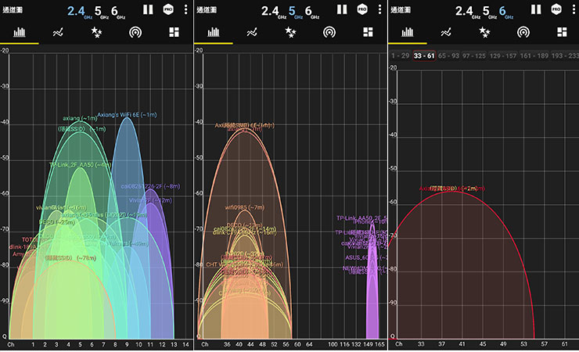
Task: Open AP list grid in right panel
Action: click(562, 32)
